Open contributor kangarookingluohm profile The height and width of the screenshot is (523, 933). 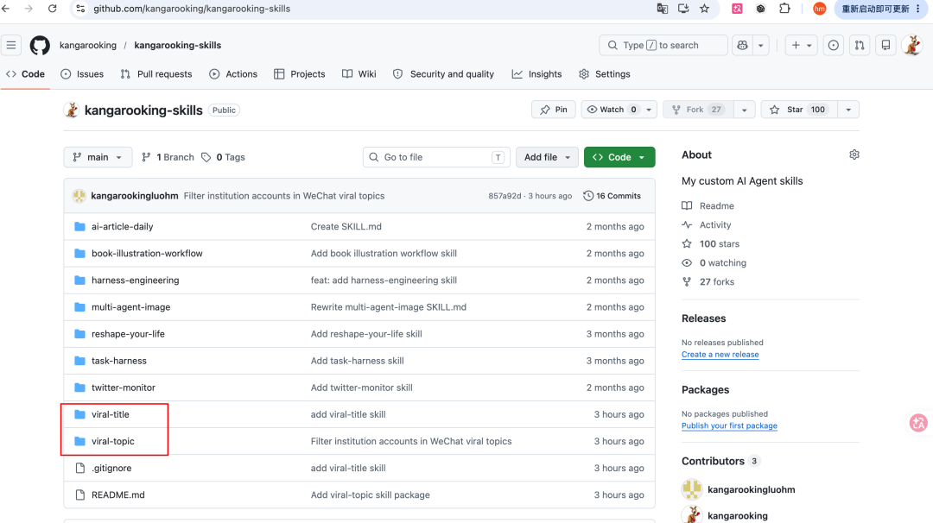[751, 489]
